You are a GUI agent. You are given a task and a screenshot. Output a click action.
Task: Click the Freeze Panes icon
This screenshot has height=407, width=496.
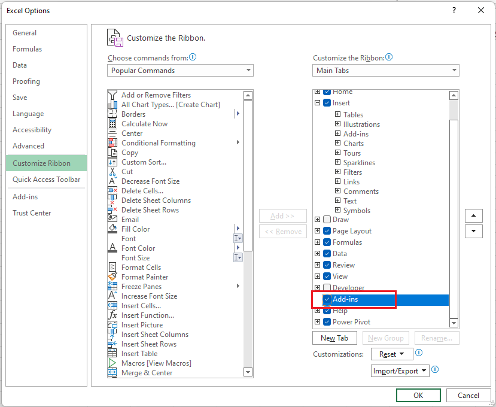point(112,286)
